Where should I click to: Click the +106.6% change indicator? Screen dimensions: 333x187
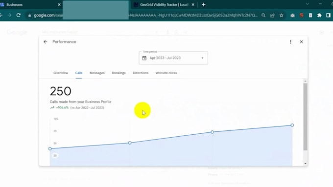coord(59,107)
